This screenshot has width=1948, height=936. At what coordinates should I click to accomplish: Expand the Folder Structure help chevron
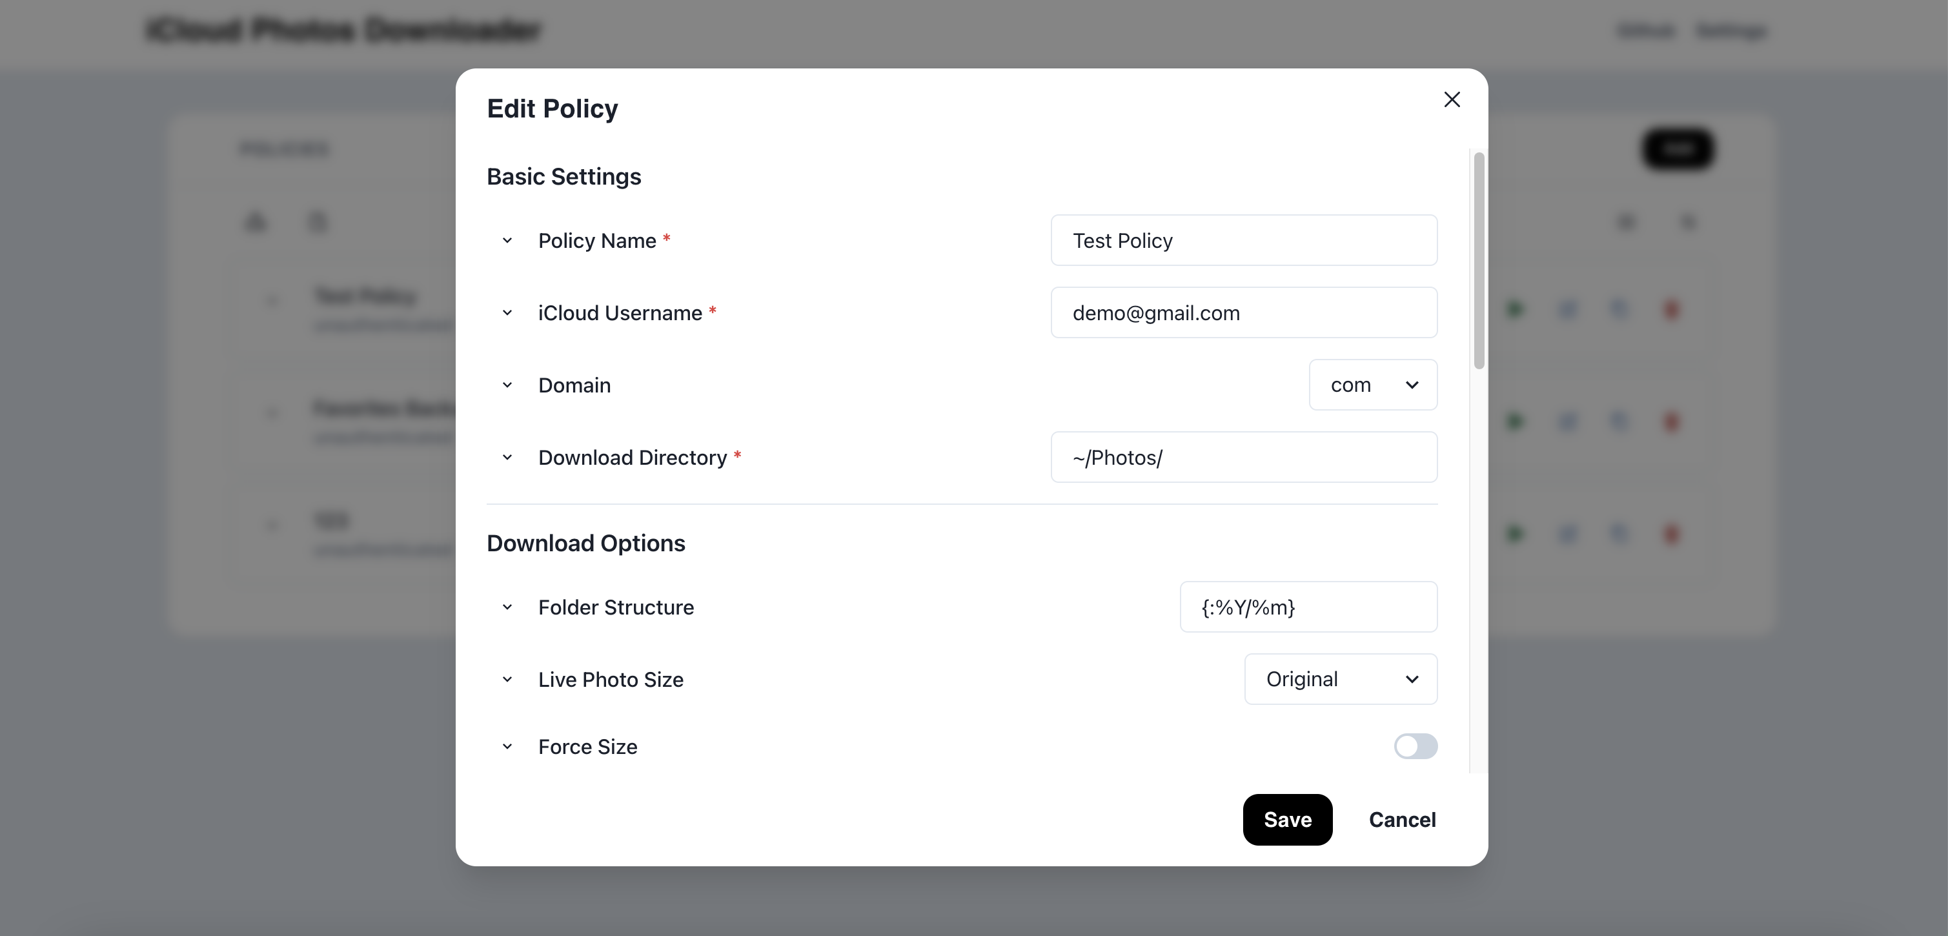507,607
